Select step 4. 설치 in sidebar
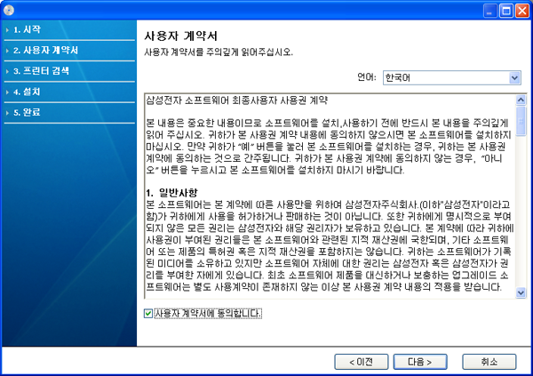This screenshot has width=533, height=376. pyautogui.click(x=28, y=92)
